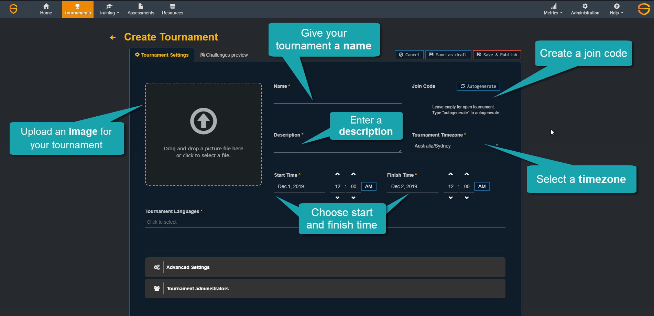Toggle AM/PM for the finish time
The image size is (654, 316).
481,186
